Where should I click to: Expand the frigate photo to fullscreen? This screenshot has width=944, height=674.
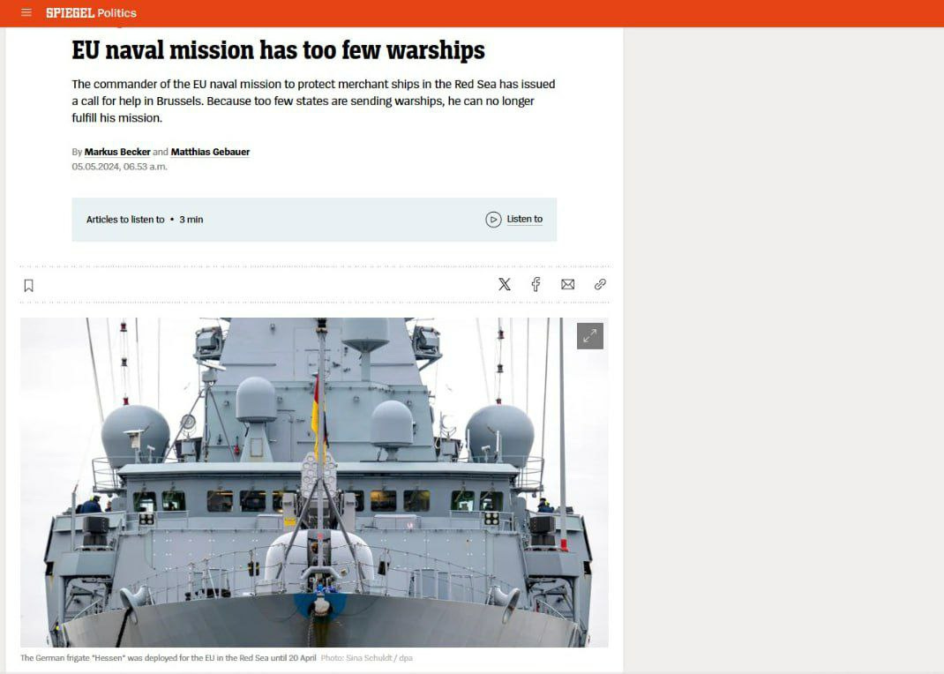click(x=590, y=336)
